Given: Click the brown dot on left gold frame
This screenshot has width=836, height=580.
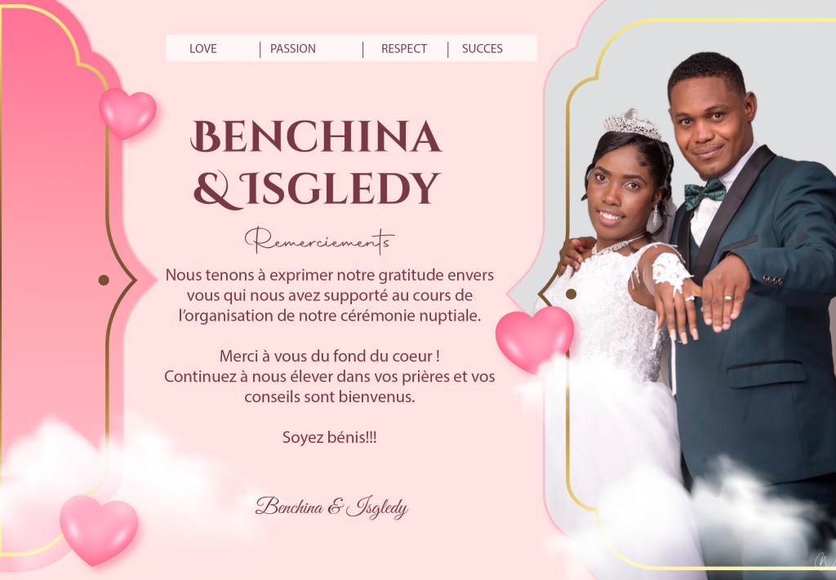Looking at the screenshot, I should pos(104,280).
